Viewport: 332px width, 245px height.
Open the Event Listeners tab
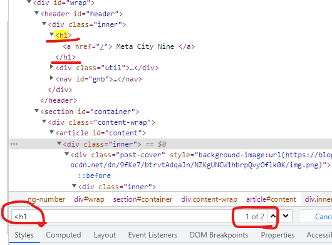(x=153, y=235)
